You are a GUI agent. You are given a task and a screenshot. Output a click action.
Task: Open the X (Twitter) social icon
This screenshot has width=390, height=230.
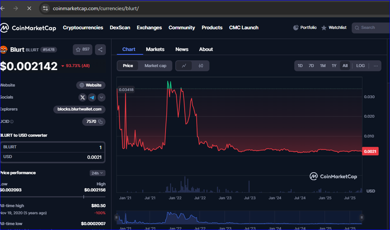tap(82, 97)
